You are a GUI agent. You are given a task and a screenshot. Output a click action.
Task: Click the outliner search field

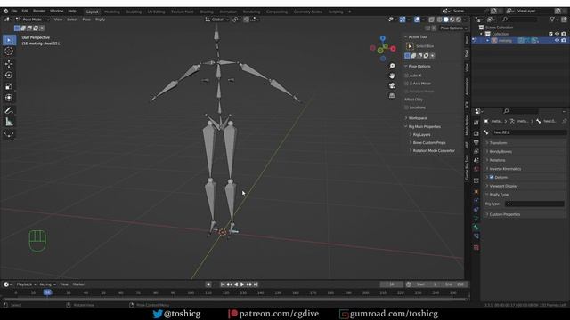pos(519,20)
